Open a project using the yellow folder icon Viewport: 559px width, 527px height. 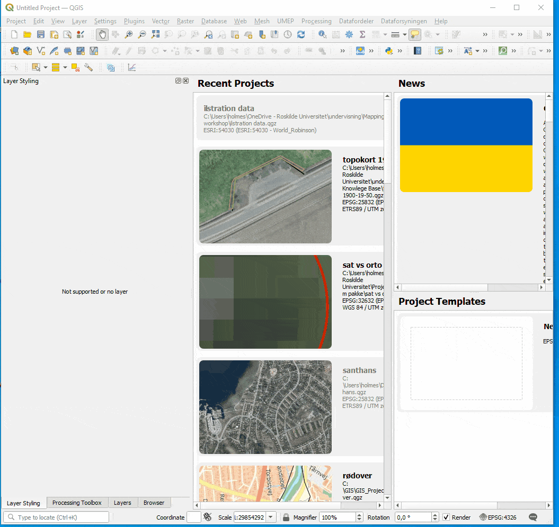(28, 34)
